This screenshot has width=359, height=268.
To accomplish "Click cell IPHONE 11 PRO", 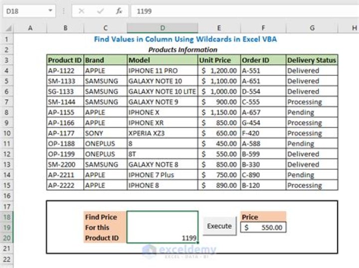I will click(163, 71).
